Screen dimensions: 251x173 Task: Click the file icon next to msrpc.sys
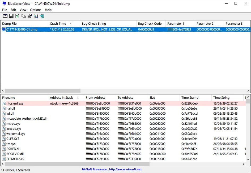pyautogui.click(x=4, y=124)
